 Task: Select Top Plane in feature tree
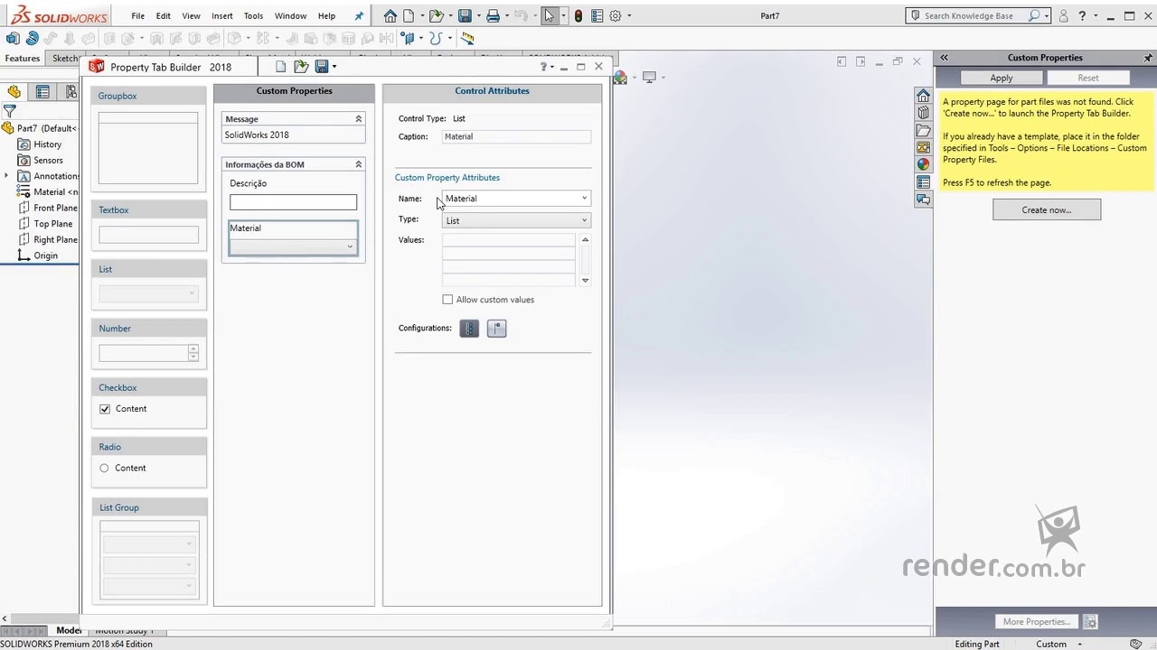click(52, 224)
